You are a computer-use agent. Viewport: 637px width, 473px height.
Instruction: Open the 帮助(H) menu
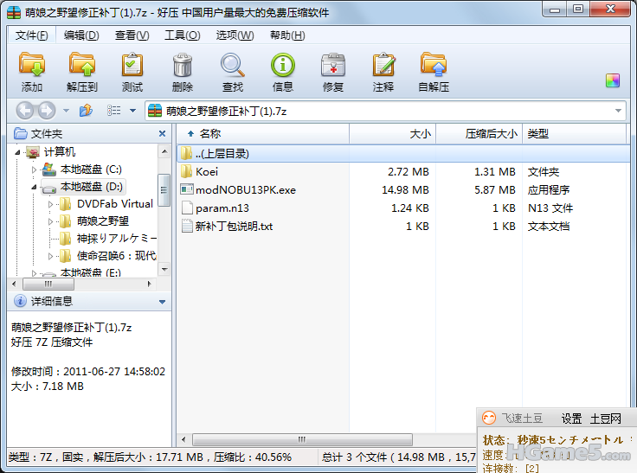287,35
